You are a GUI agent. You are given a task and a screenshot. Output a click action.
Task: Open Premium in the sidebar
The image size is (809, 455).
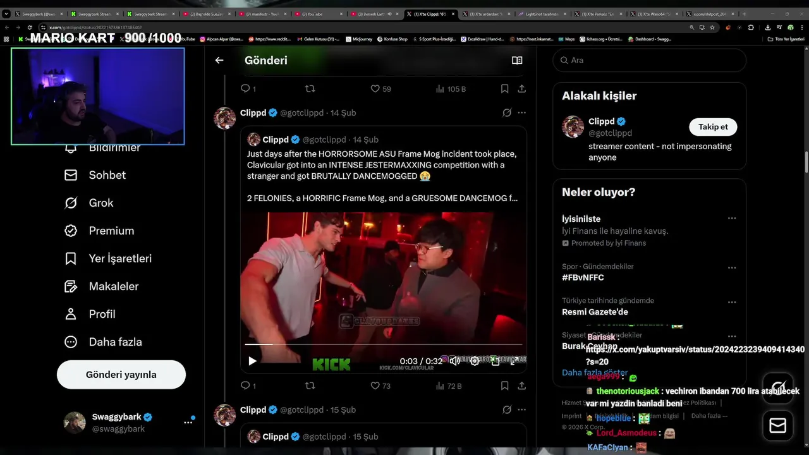point(99,231)
